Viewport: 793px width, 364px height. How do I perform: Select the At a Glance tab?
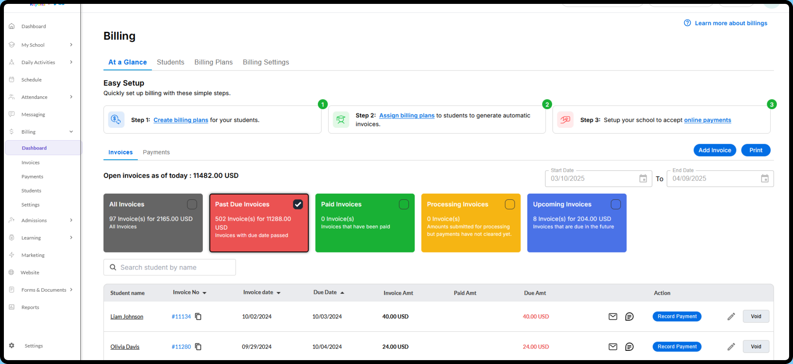[x=127, y=62]
